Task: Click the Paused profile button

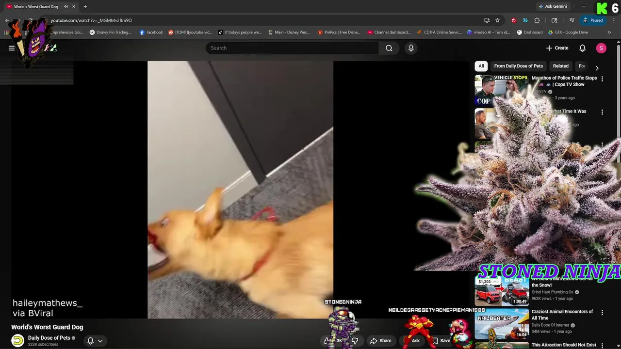Action: tap(593, 20)
